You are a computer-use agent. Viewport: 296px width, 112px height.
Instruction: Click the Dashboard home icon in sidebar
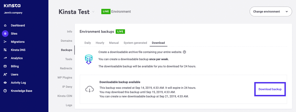(5, 25)
